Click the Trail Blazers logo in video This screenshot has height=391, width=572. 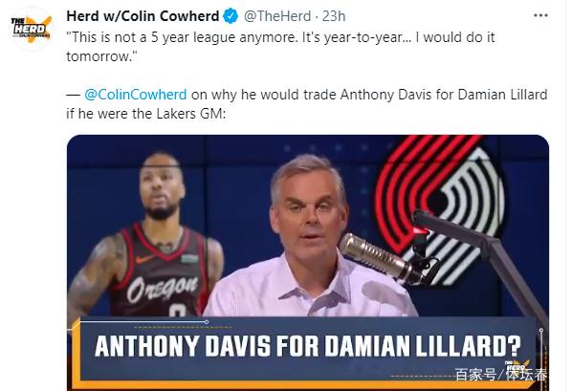click(440, 207)
